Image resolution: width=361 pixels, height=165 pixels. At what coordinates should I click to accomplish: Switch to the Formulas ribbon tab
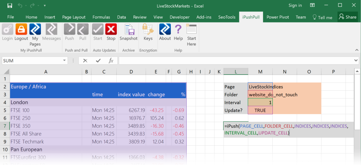(101, 17)
